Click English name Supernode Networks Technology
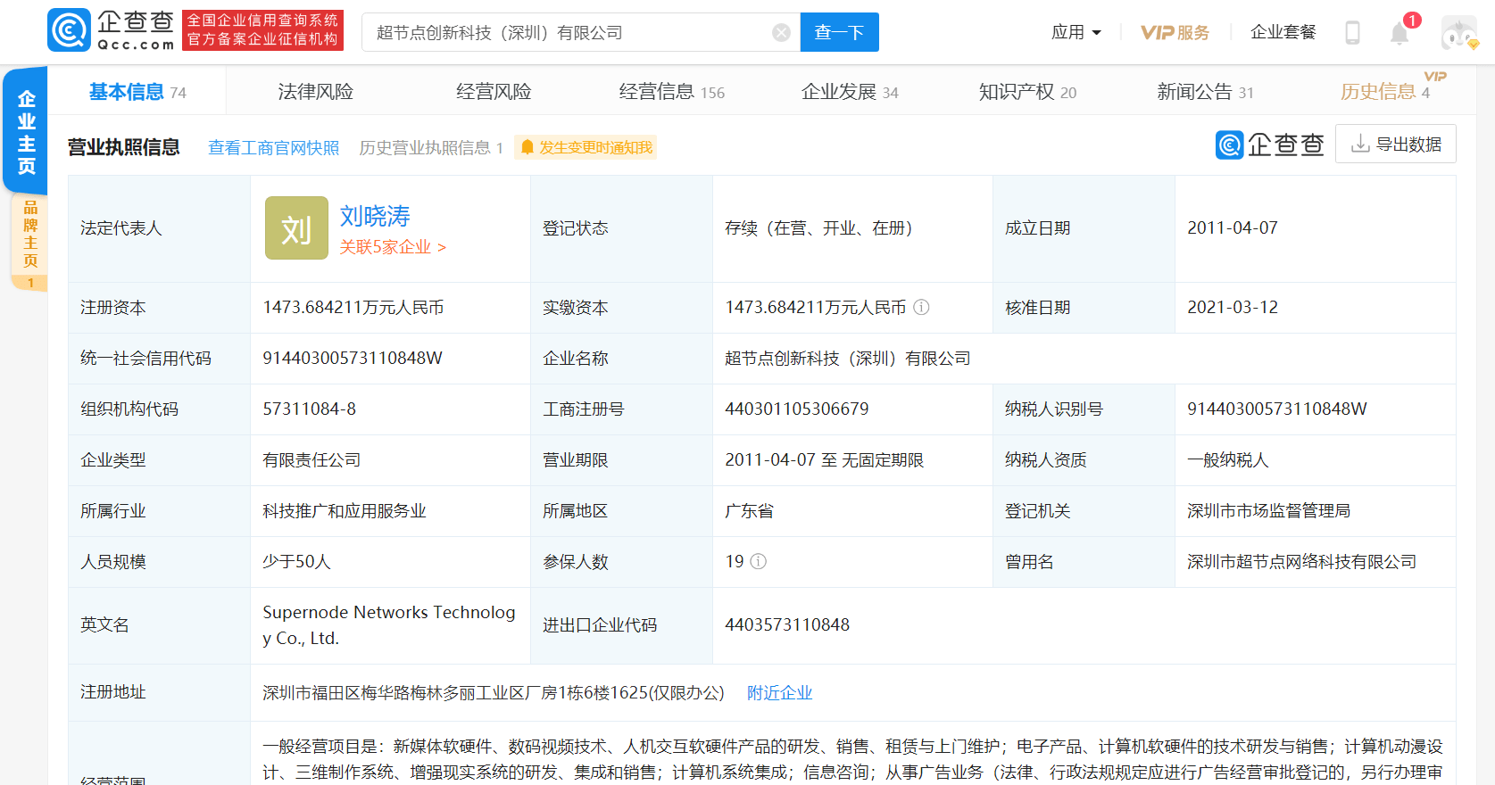Screen dimensions: 1495x785 click(x=389, y=624)
